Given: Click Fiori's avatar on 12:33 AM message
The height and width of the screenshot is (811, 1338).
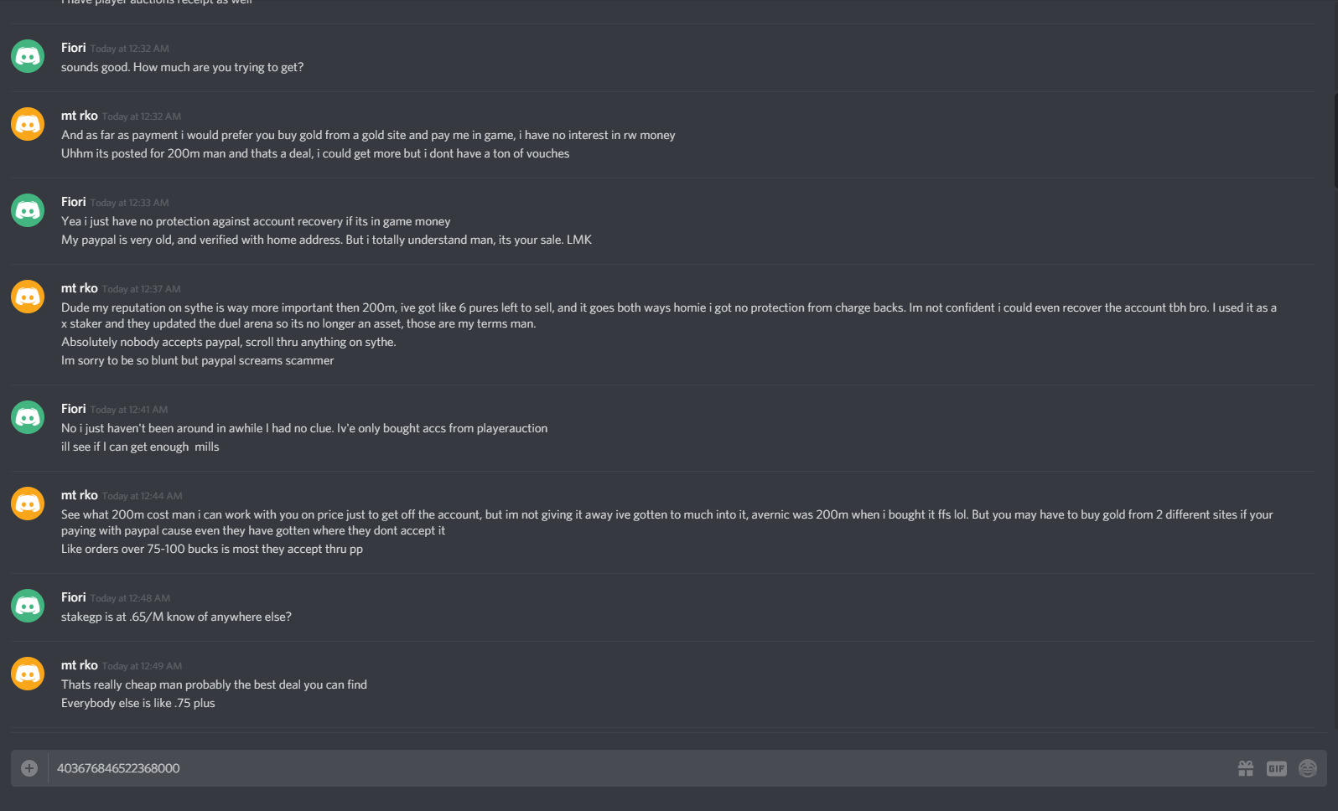Looking at the screenshot, I should 28,210.
